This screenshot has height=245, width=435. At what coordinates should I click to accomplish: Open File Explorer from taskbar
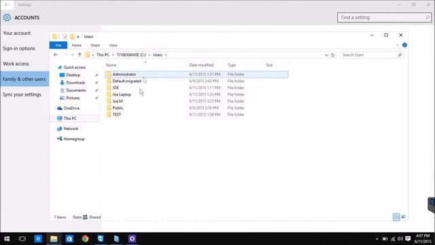(54, 239)
